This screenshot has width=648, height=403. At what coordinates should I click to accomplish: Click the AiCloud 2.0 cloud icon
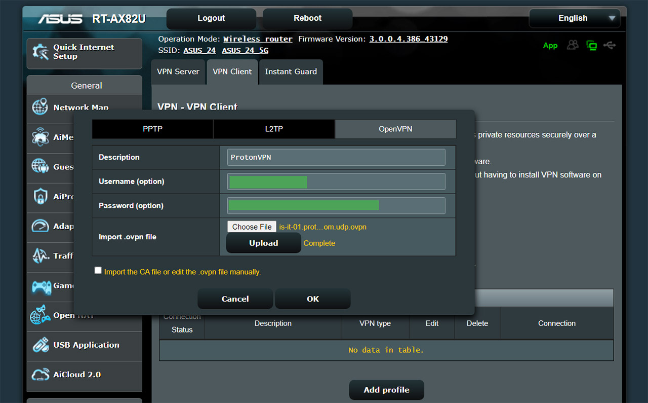pos(40,375)
